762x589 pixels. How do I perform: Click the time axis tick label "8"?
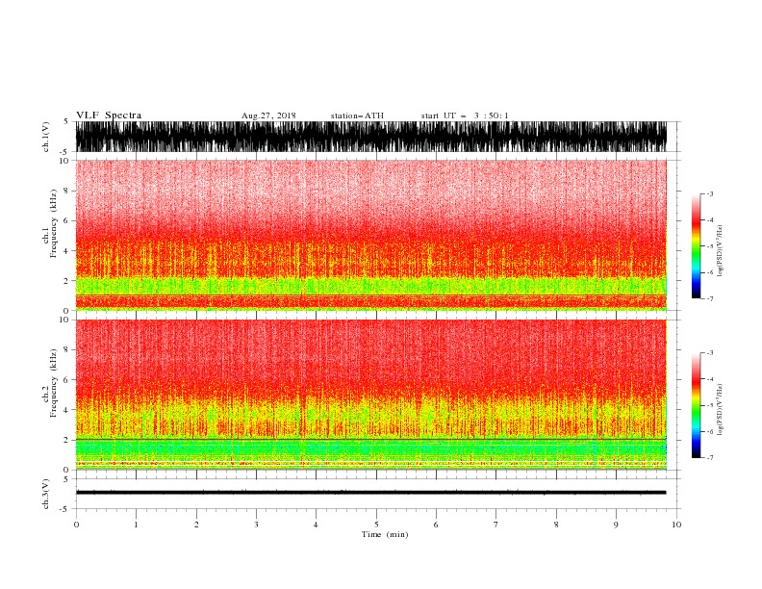point(556,525)
